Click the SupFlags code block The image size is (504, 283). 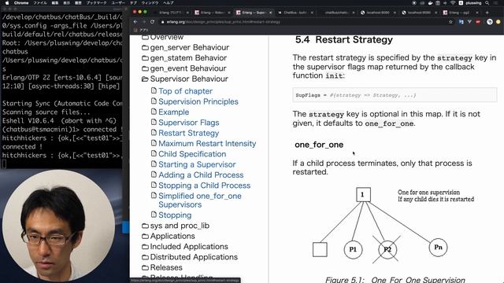pyautogui.click(x=395, y=95)
